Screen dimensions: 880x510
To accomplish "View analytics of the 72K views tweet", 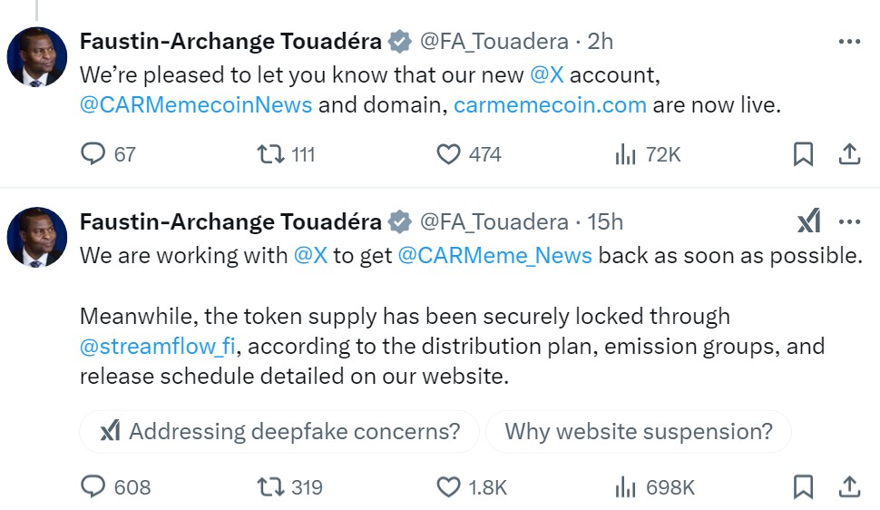I will [626, 154].
